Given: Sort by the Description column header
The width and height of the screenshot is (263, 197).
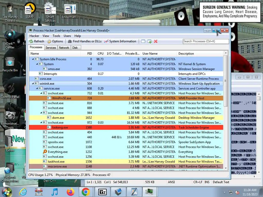Looking at the screenshot, I should pyautogui.click(x=200, y=54).
